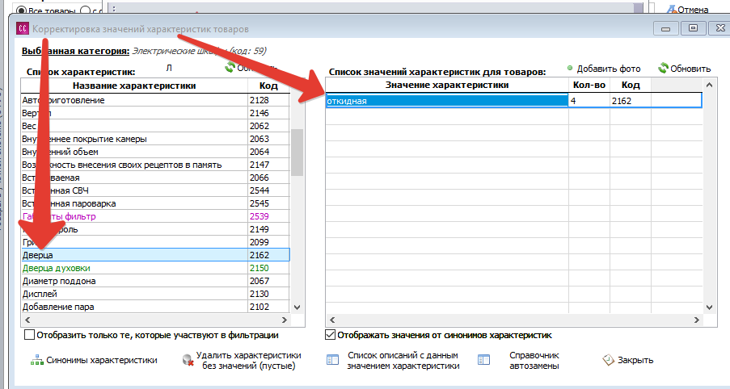
Task: Sort by Значение характеристики column header
Action: (447, 85)
